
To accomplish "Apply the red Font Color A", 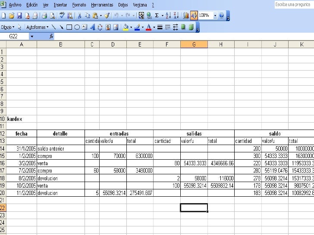I will 148,27.
